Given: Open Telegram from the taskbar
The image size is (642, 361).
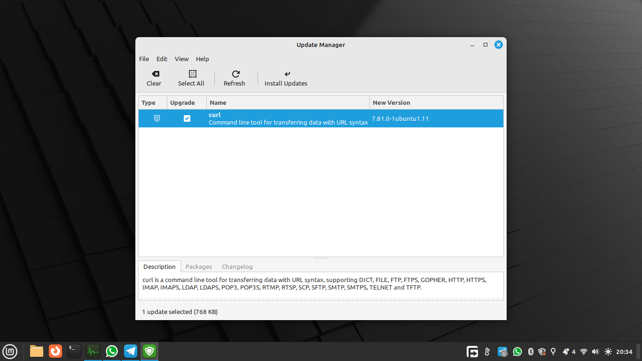Looking at the screenshot, I should [130, 351].
